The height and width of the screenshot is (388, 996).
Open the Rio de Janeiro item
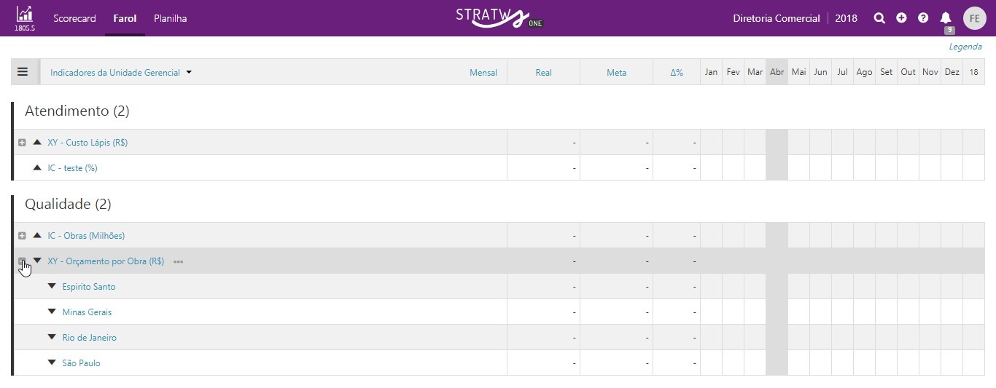(90, 338)
